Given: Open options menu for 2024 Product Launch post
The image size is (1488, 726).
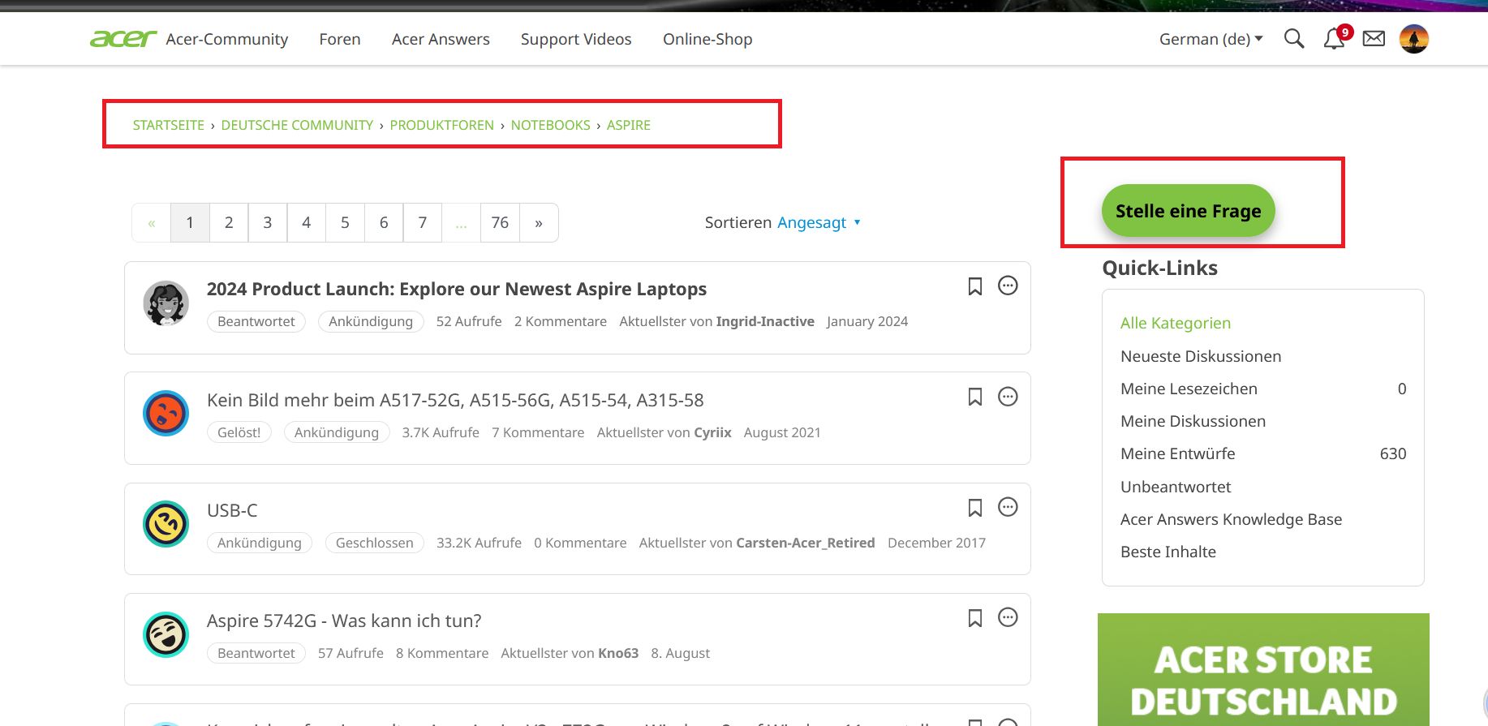Looking at the screenshot, I should pos(1008,286).
